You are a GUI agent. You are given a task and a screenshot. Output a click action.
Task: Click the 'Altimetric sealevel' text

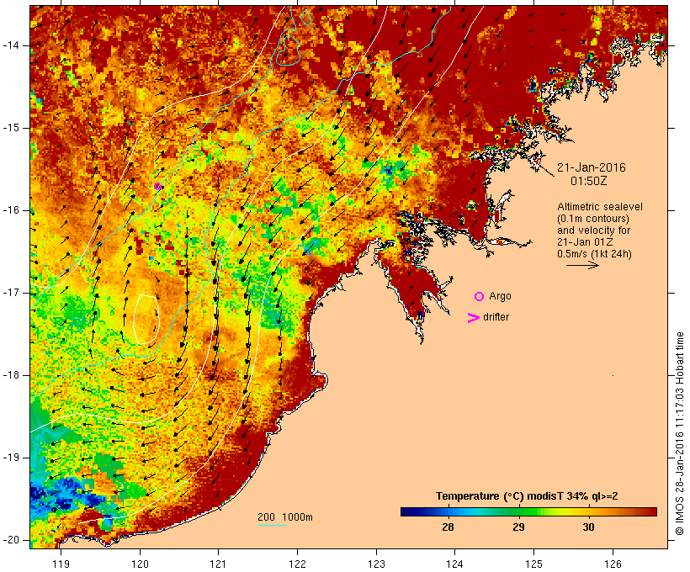click(600, 207)
